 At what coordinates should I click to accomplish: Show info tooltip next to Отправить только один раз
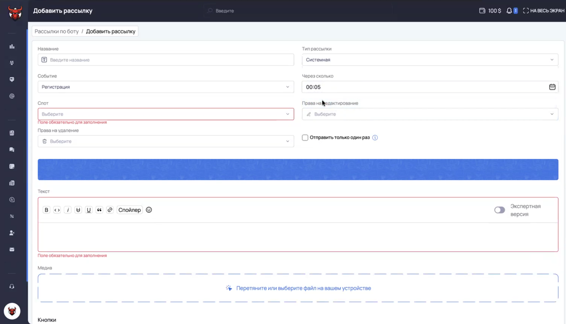(375, 138)
